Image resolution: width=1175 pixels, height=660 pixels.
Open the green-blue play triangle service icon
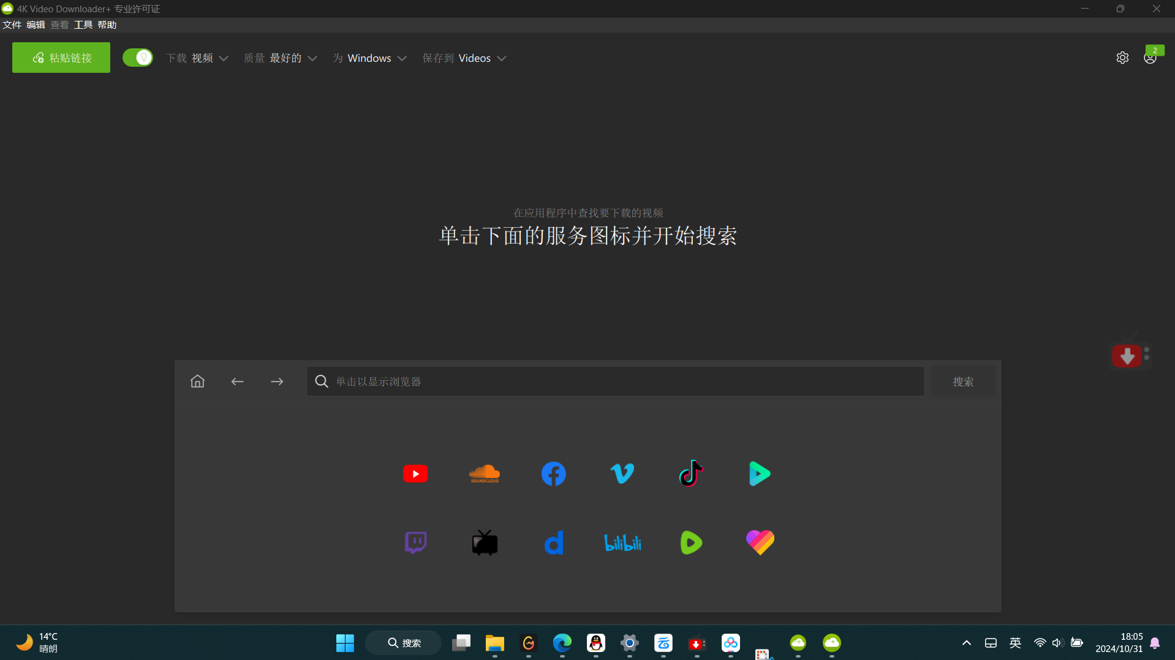pos(760,474)
